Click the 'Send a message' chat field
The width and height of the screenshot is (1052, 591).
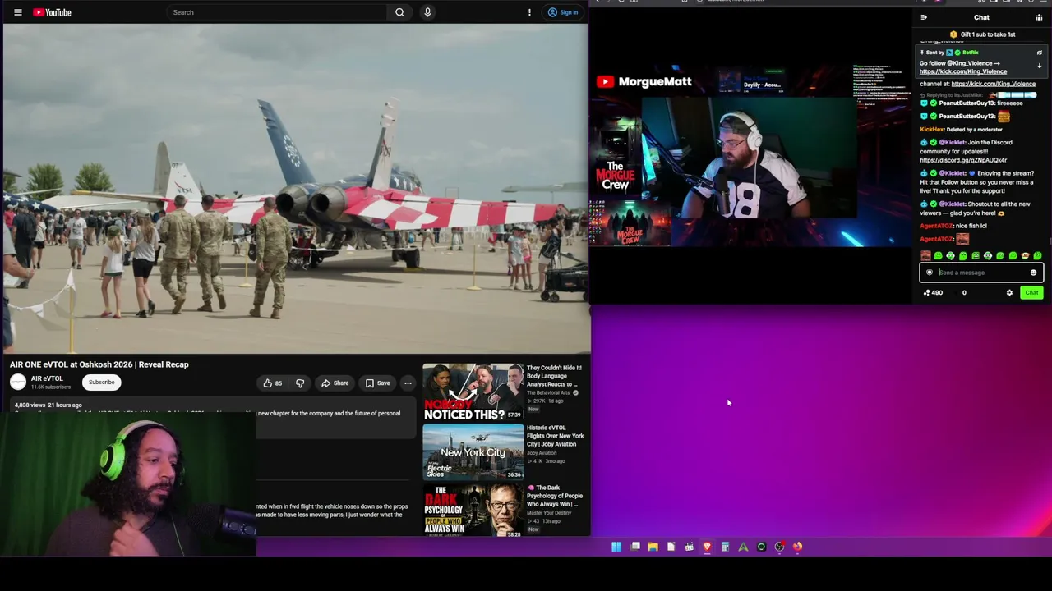pyautogui.click(x=981, y=273)
